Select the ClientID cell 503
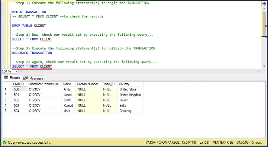This screenshot has height=147, width=268. click(x=19, y=106)
